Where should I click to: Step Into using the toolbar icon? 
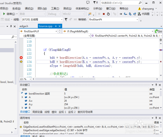click(126, 14)
